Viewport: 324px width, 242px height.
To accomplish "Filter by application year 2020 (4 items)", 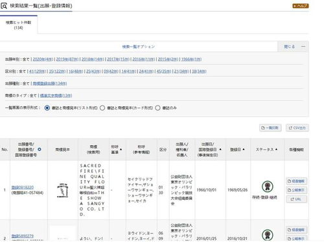I will pyautogui.click(x=43, y=60).
